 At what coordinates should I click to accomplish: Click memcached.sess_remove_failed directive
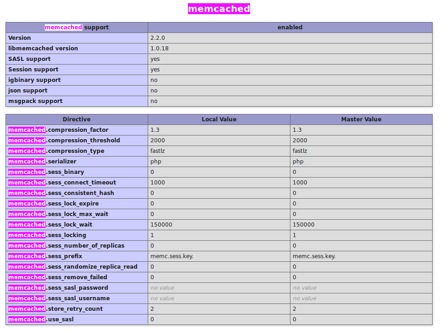tap(58, 277)
